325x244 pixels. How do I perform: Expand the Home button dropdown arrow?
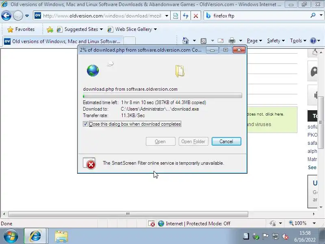coord(194,41)
